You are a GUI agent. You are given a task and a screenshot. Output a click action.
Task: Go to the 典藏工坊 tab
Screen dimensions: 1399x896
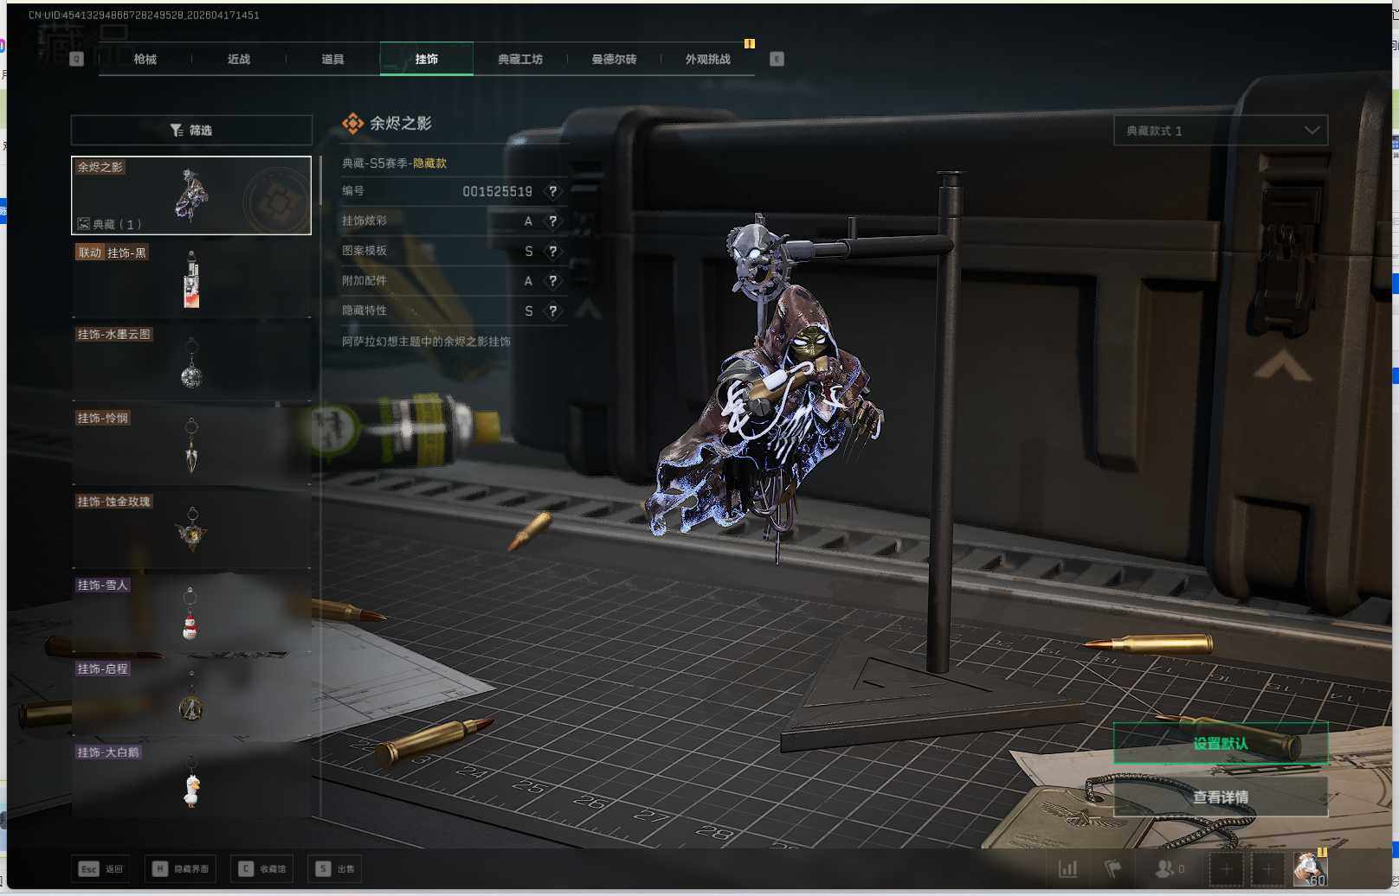(520, 59)
